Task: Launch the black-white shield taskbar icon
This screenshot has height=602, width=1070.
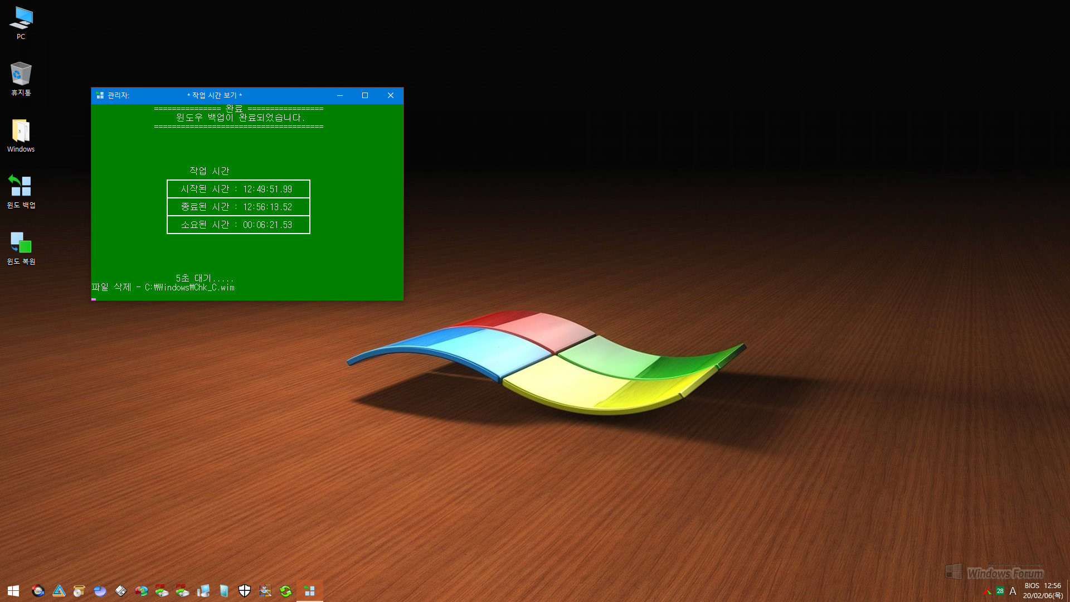Action: (x=244, y=591)
